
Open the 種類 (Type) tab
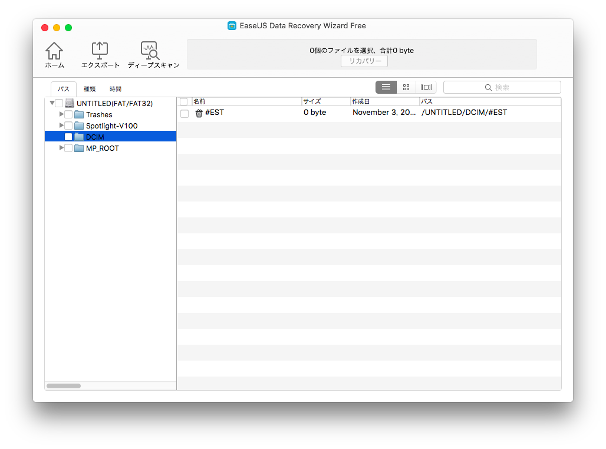click(x=90, y=89)
